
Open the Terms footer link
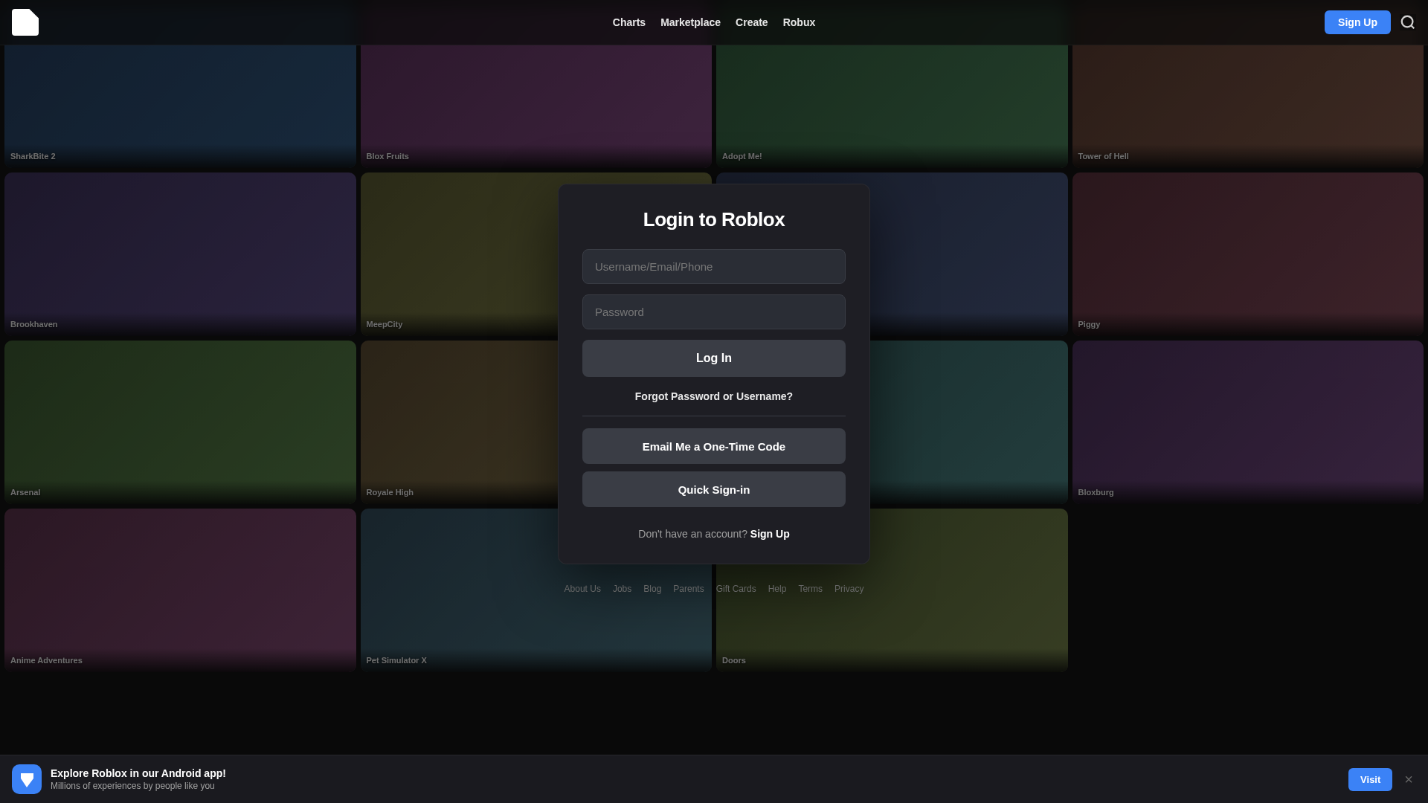point(810,589)
